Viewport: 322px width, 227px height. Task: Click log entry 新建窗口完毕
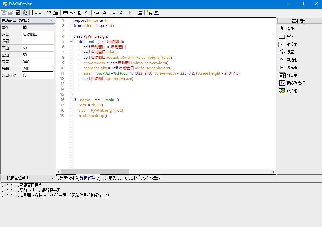pos(21,185)
